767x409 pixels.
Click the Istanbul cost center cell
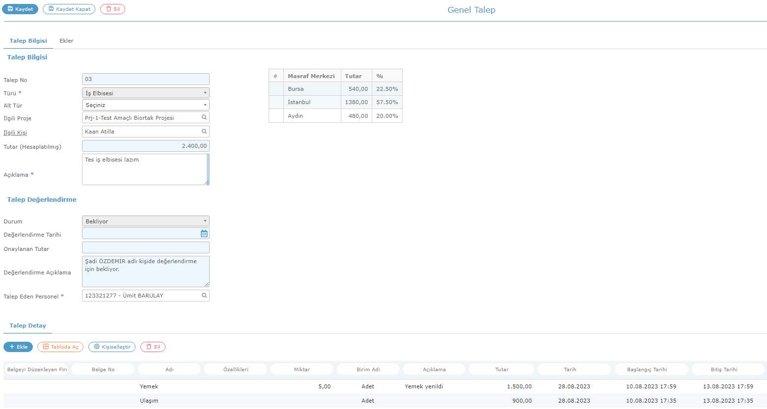pyautogui.click(x=312, y=102)
